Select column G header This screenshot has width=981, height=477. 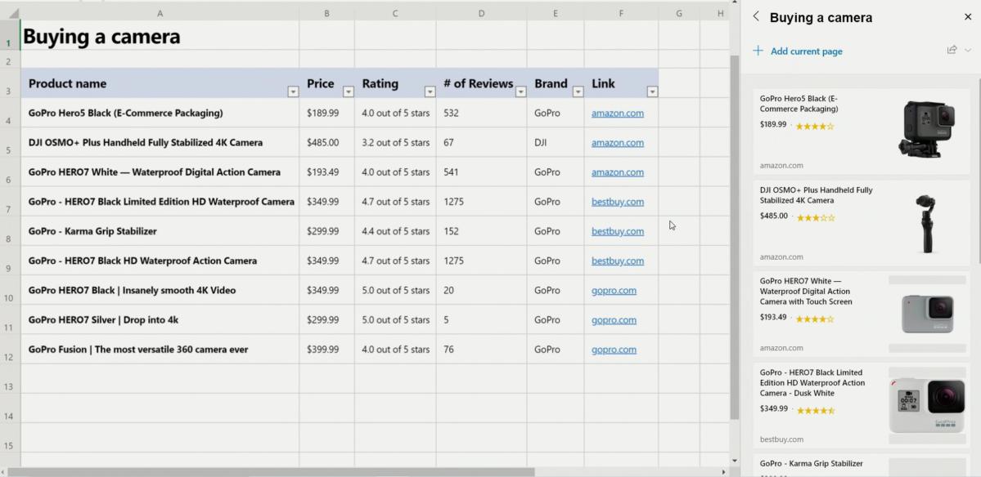(679, 13)
